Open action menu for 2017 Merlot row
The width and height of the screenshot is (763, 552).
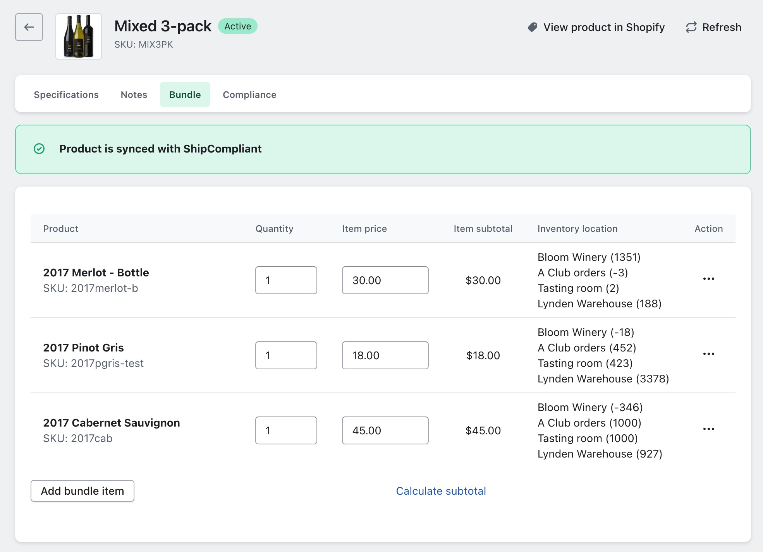708,279
